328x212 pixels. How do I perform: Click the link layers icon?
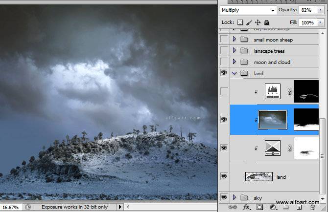[233, 207]
